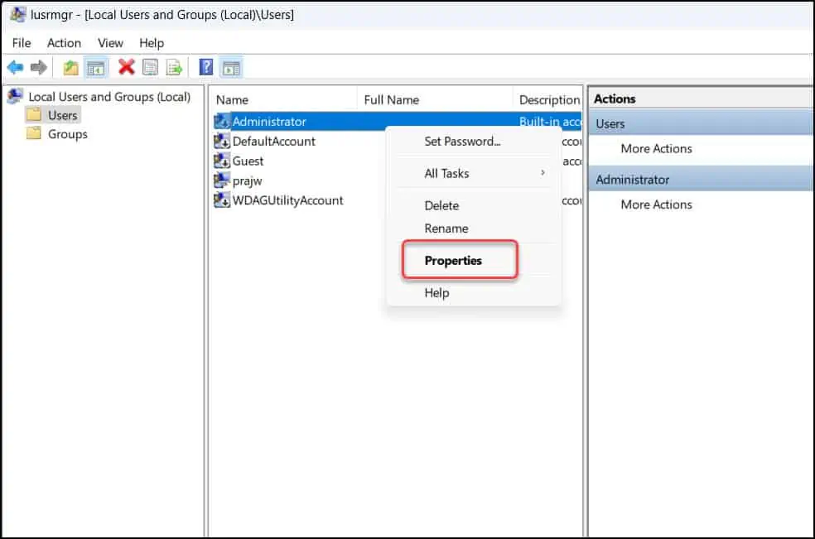
Task: Sort list by Description column header
Action: click(x=548, y=100)
